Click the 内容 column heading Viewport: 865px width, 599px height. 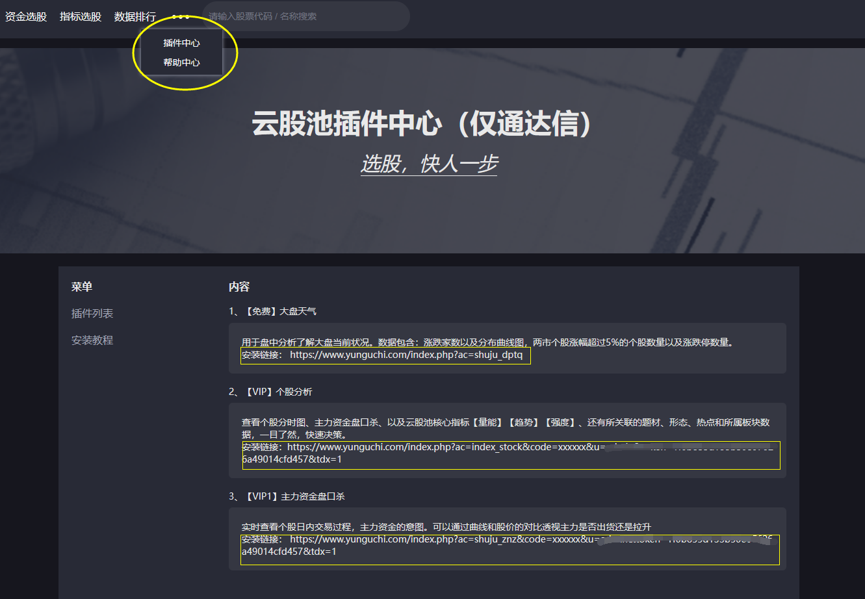[x=239, y=287]
